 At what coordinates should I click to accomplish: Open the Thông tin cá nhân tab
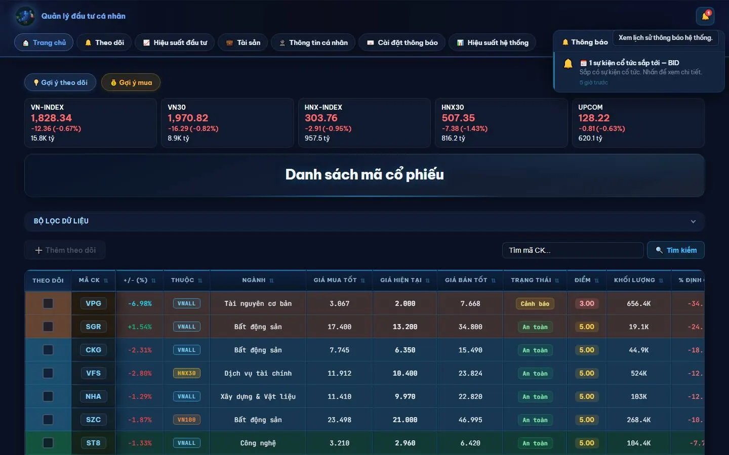point(313,42)
